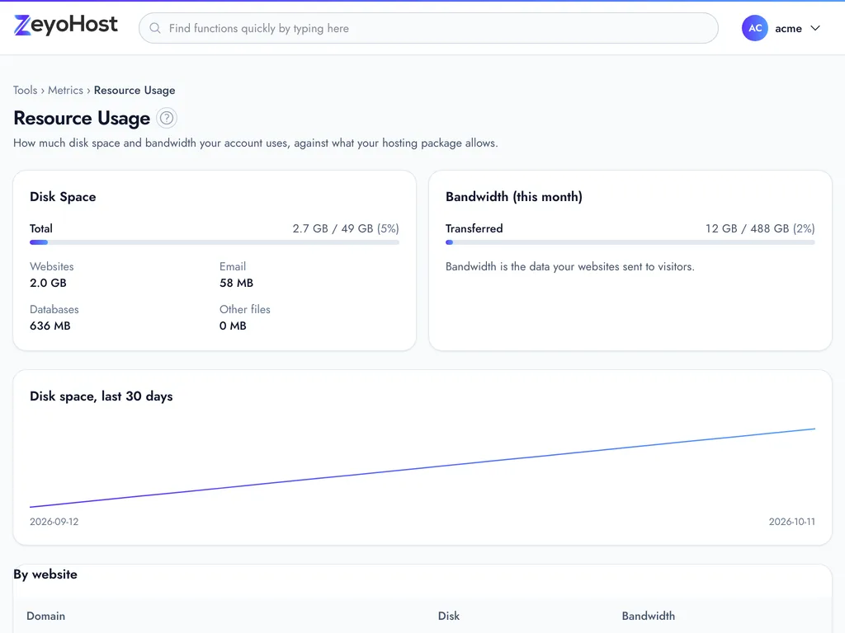Click the Resource Usage page heading
This screenshot has height=633, width=845.
[x=82, y=118]
